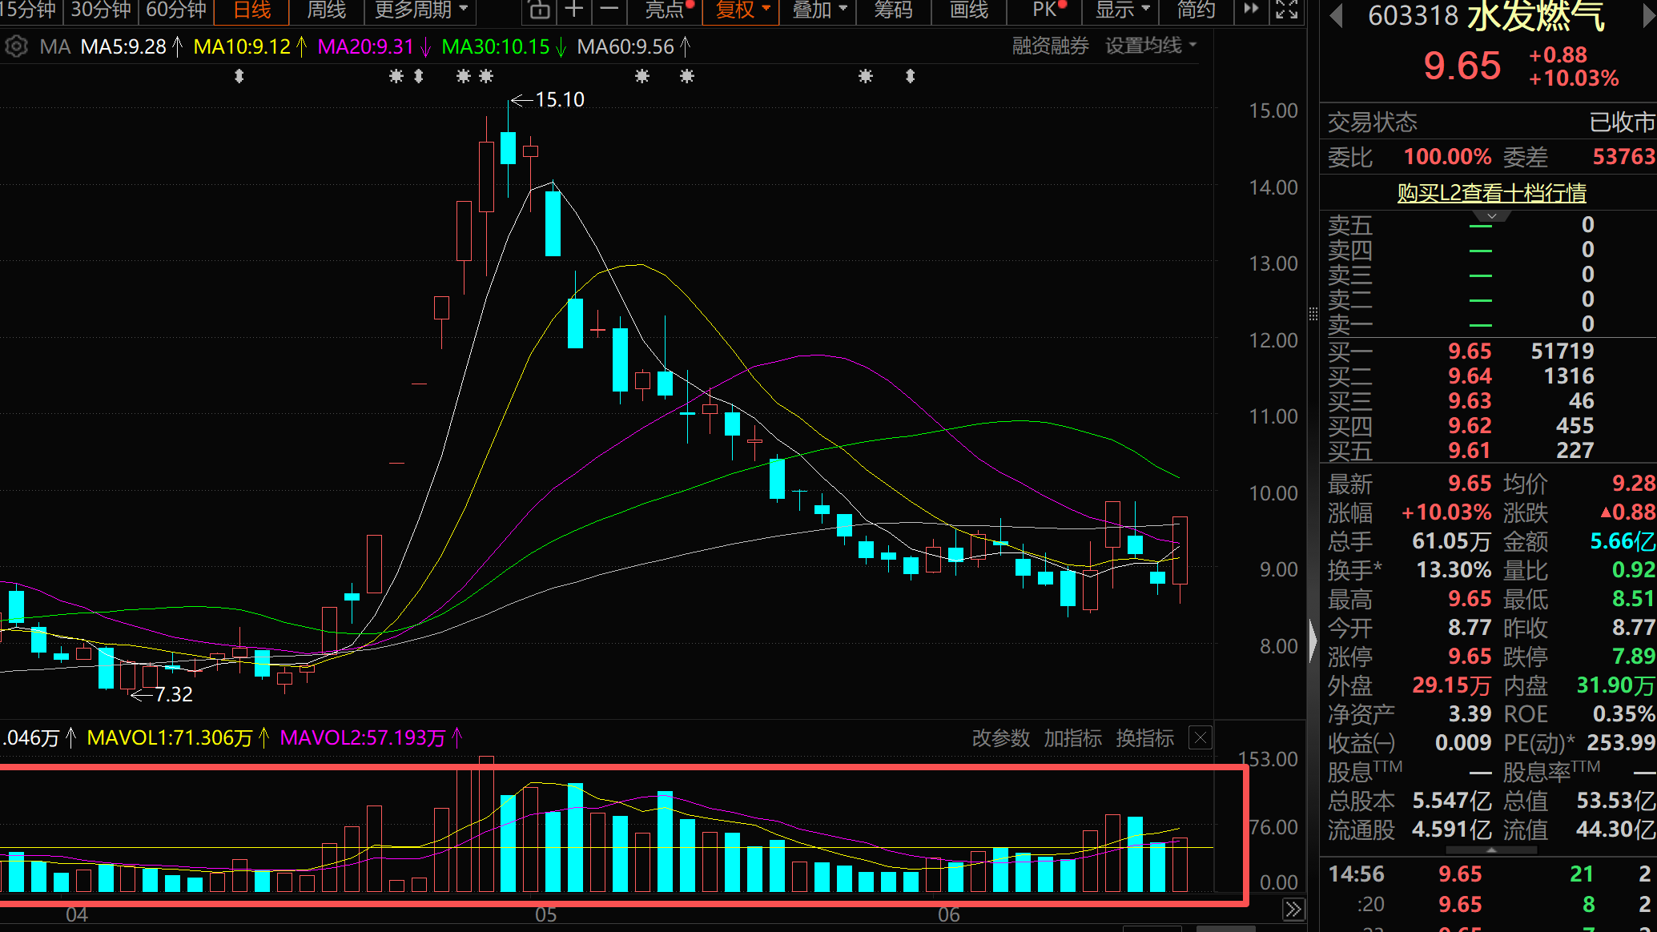The height and width of the screenshot is (932, 1657).
Task: Click the 15.10 high price label
Action: coord(560,99)
